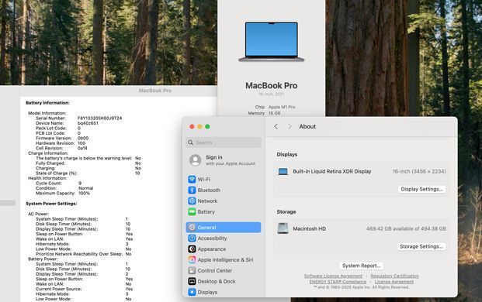Select the Accessibility label in sidebar
Image resolution: width=482 pixels, height=302 pixels.
(212, 239)
